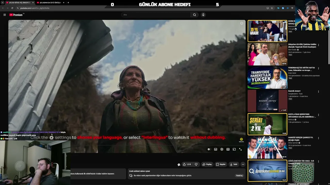Open the video info card icon

(242, 23)
